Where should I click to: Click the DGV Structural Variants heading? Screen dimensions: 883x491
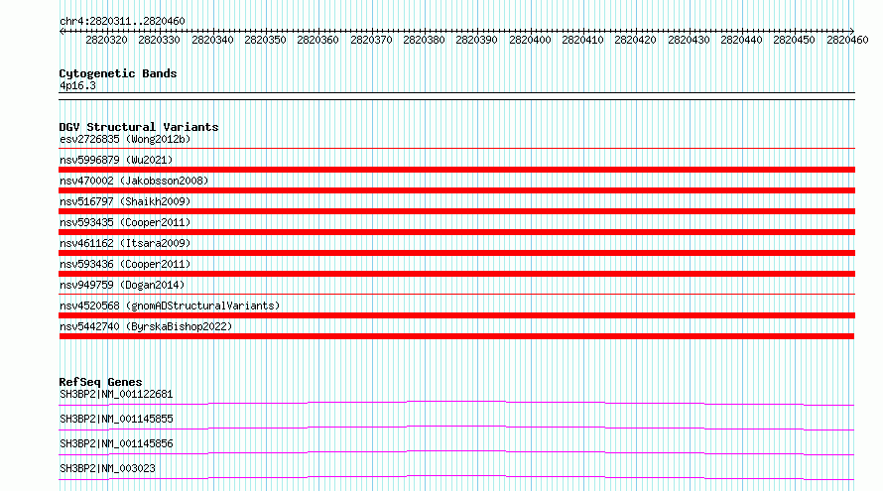[x=139, y=127]
